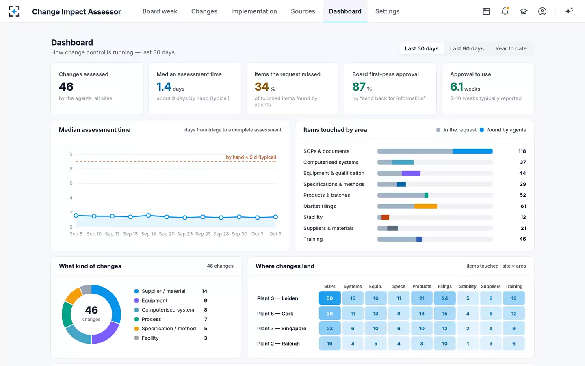Click the Computerised systems row label
This screenshot has width=585, height=366.
[x=331, y=162]
